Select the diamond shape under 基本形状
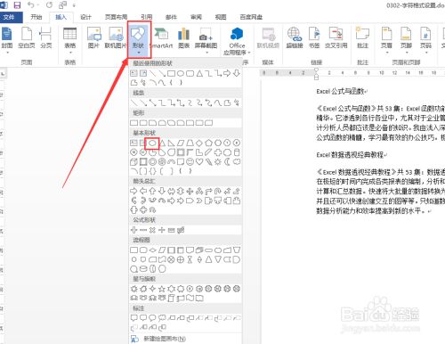Screen dimensions: 445x344 199,143
